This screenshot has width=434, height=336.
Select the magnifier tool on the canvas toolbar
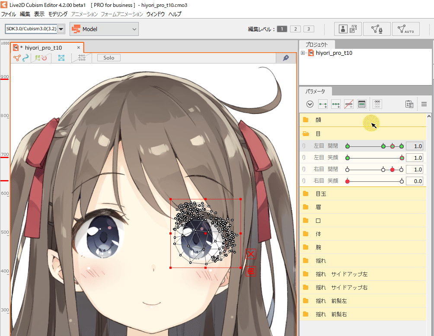pyautogui.click(x=286, y=58)
